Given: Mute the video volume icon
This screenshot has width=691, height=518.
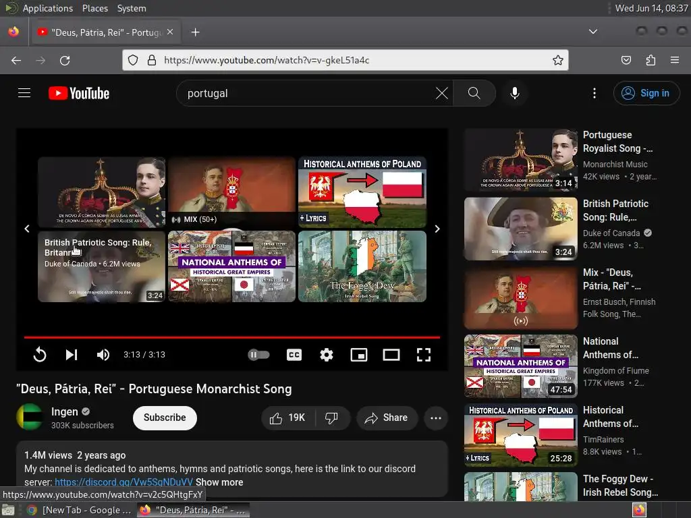Looking at the screenshot, I should pos(103,355).
